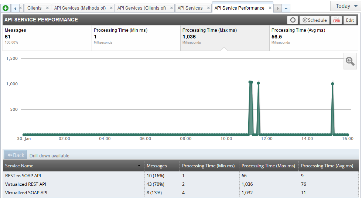This screenshot has height=198, width=362.
Task: Close the Clients tab
Action: coord(47,8)
